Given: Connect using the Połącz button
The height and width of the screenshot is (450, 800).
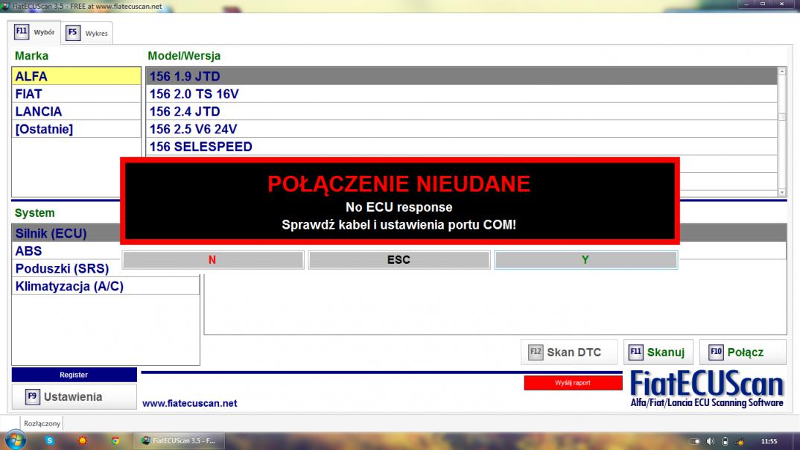Looking at the screenshot, I should pos(743,352).
